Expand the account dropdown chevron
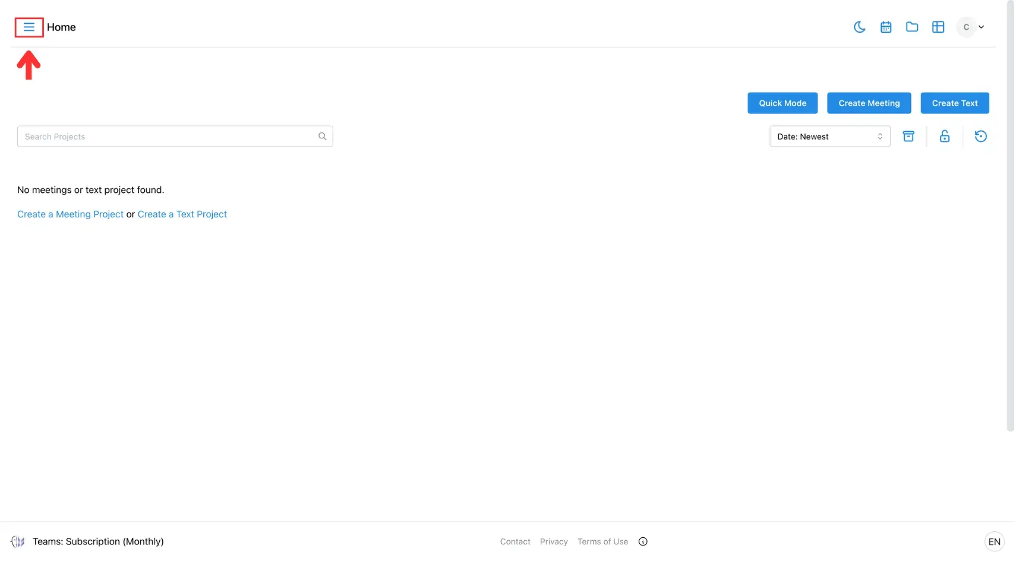The height and width of the screenshot is (561, 1016). click(981, 27)
